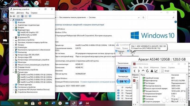Collapse the Процессоры category
This screenshot has height=106, width=190.
[13, 72]
